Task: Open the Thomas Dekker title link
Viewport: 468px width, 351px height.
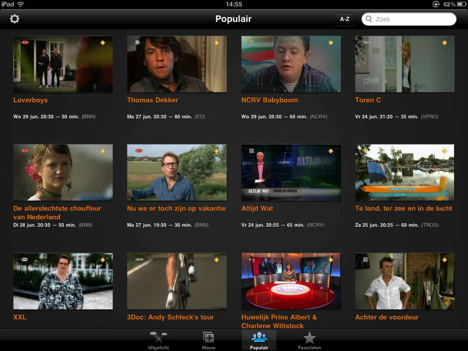Action: (153, 100)
